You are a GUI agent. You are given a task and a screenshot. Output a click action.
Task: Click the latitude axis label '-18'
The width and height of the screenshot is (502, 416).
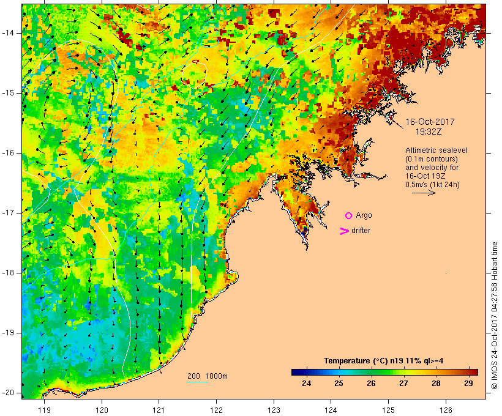pyautogui.click(x=7, y=273)
